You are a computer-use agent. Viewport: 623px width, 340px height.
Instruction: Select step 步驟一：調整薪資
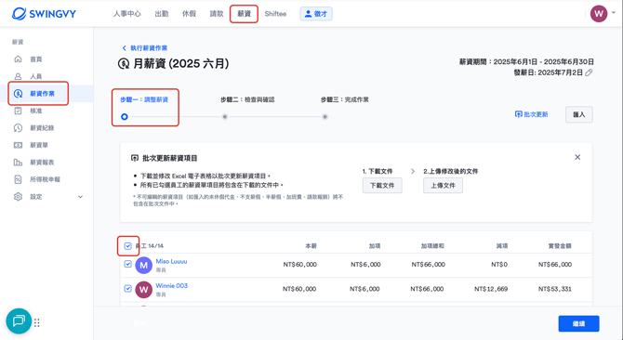click(x=144, y=99)
